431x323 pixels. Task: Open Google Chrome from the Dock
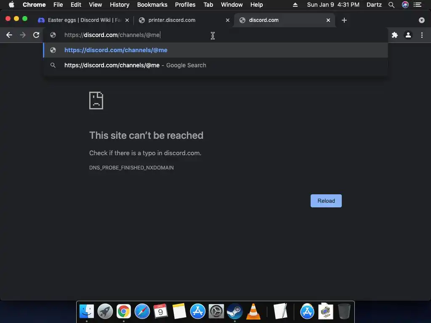coord(124,312)
